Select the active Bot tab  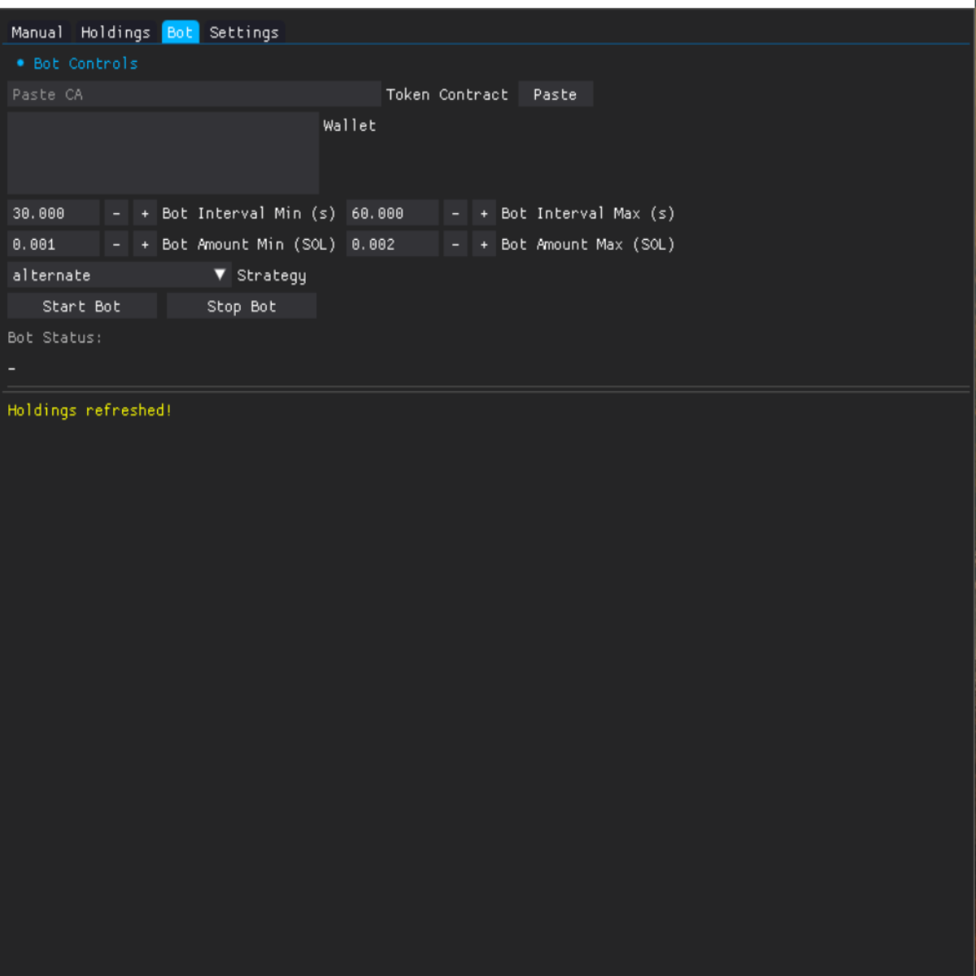click(180, 33)
